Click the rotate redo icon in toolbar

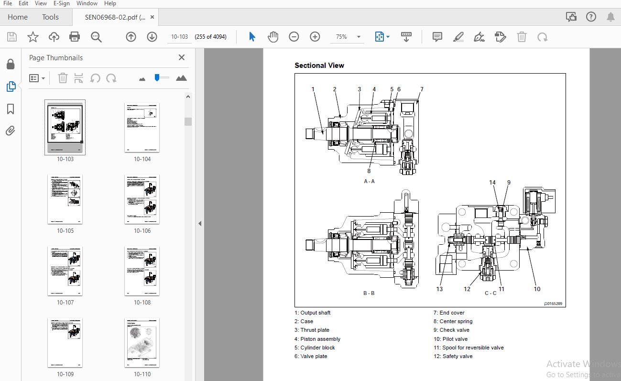point(542,37)
